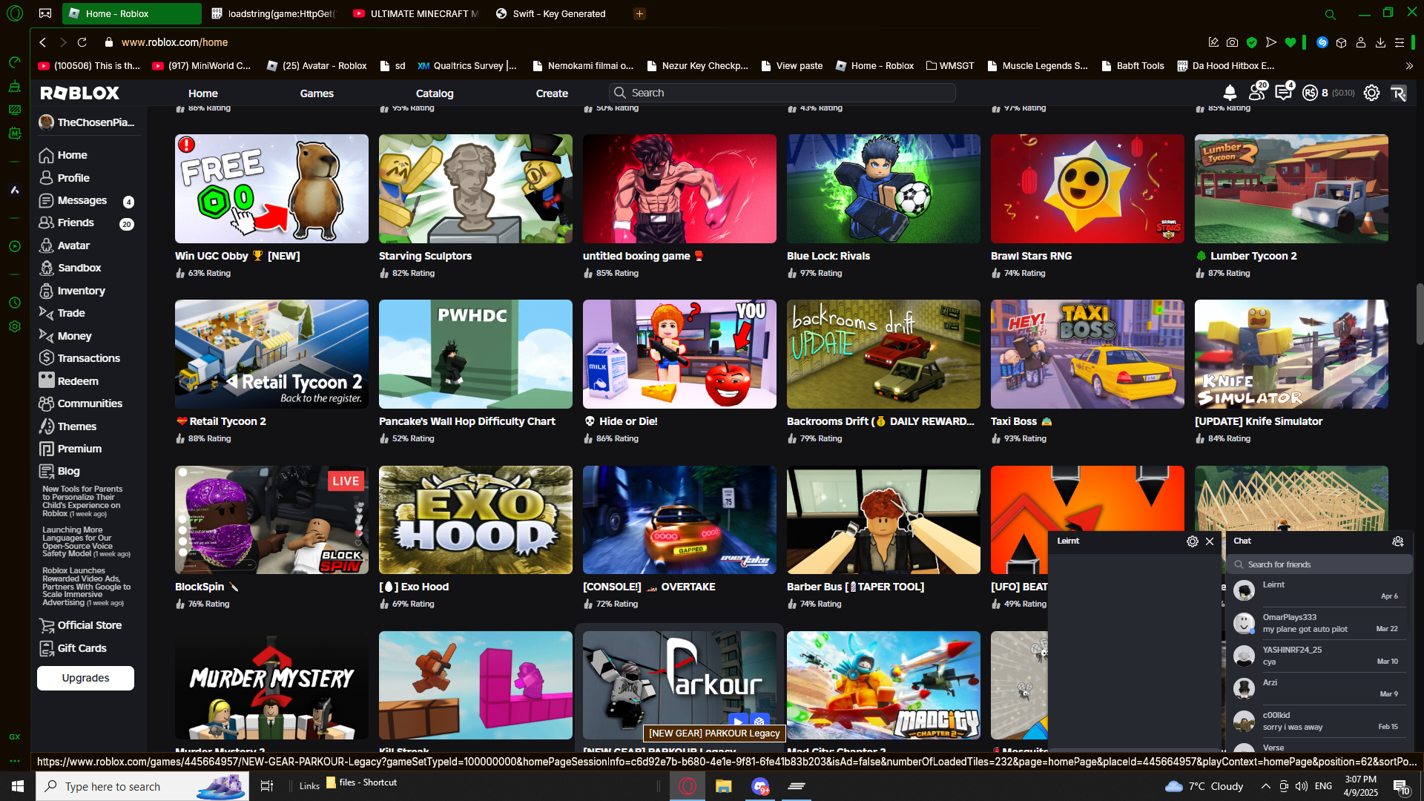Screen dimensions: 1424x801
Task: Show hidden system tray icons
Action: pos(1265,786)
